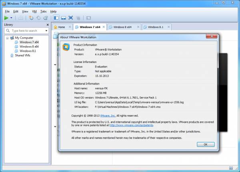Toggle the Library sidebar view icon
Image resolution: width=240 pixels, height=172 pixels.
click(56, 18)
